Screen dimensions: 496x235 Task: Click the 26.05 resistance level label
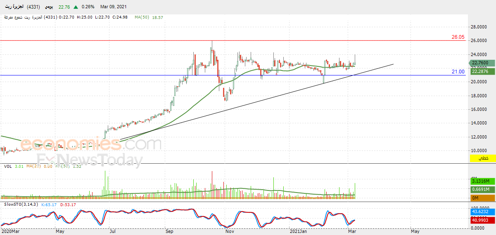[458, 37]
